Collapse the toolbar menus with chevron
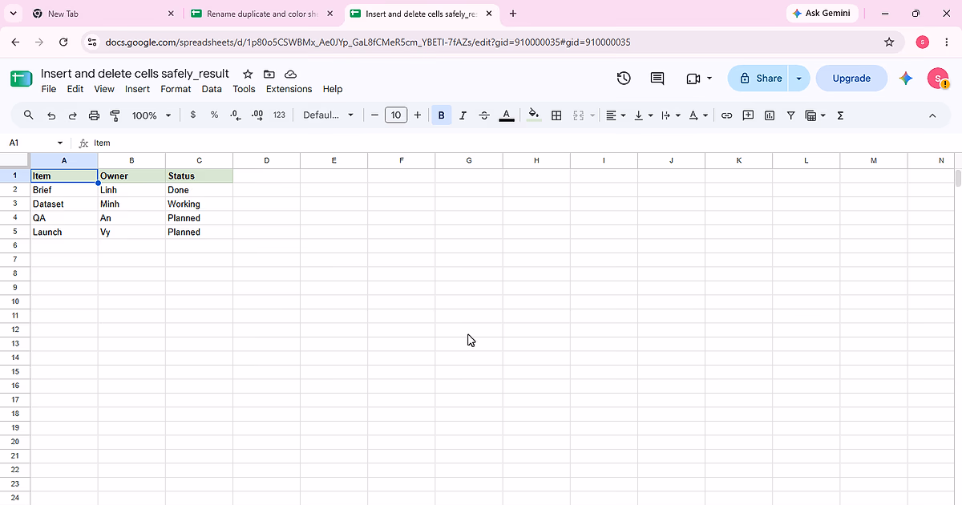 (932, 115)
